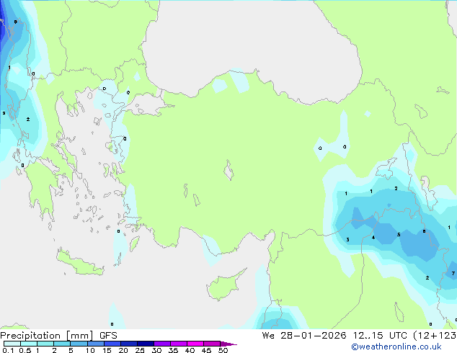The height and width of the screenshot is (353, 457).
Task: Click the legend label "40"
Action: [190, 350]
